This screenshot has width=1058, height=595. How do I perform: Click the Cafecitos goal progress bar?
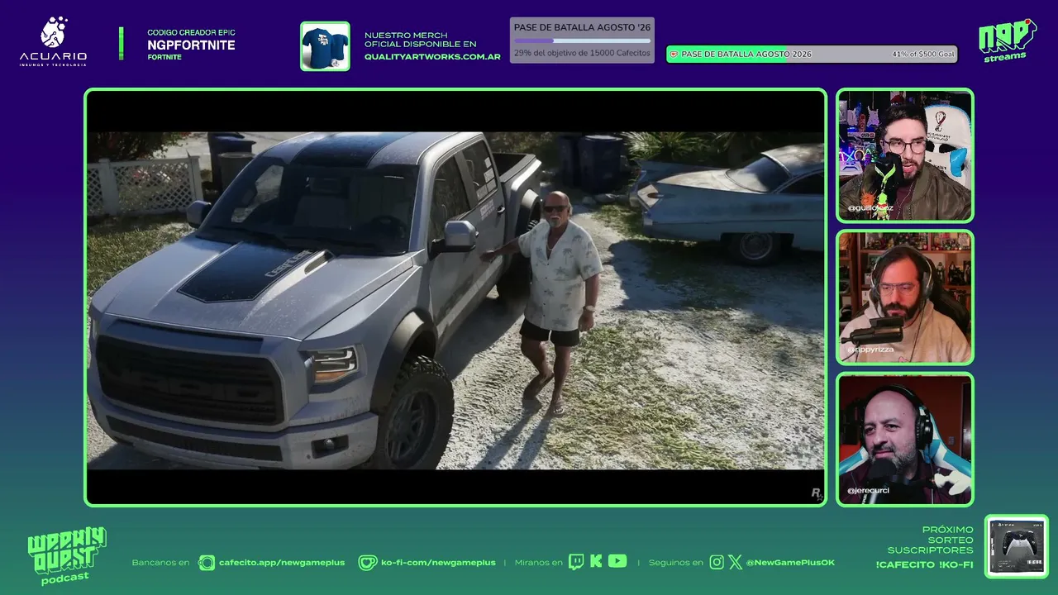pyautogui.click(x=582, y=40)
